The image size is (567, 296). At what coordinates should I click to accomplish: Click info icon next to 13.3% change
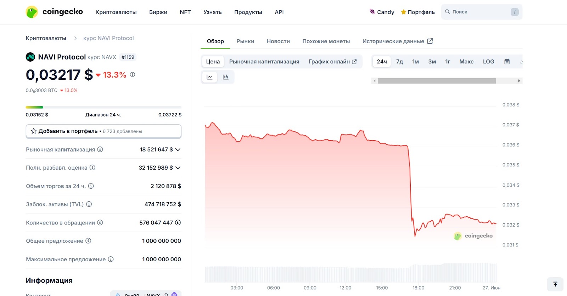(133, 75)
